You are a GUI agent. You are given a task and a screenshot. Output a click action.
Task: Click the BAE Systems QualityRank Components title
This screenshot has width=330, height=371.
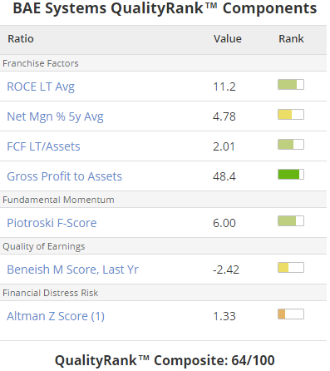165,8
